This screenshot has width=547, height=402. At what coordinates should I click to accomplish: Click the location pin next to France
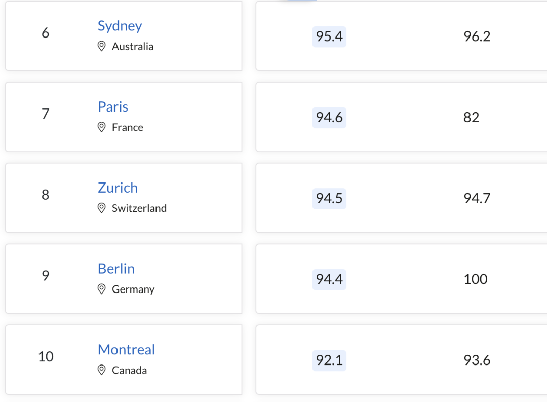point(101,127)
